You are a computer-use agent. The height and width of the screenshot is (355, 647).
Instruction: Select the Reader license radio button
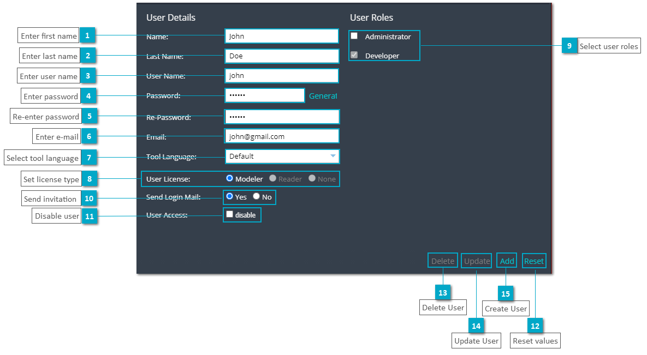(x=273, y=178)
